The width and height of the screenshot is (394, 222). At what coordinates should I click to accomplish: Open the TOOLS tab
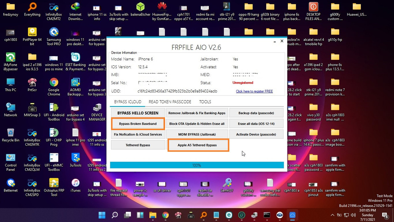tap(205, 102)
